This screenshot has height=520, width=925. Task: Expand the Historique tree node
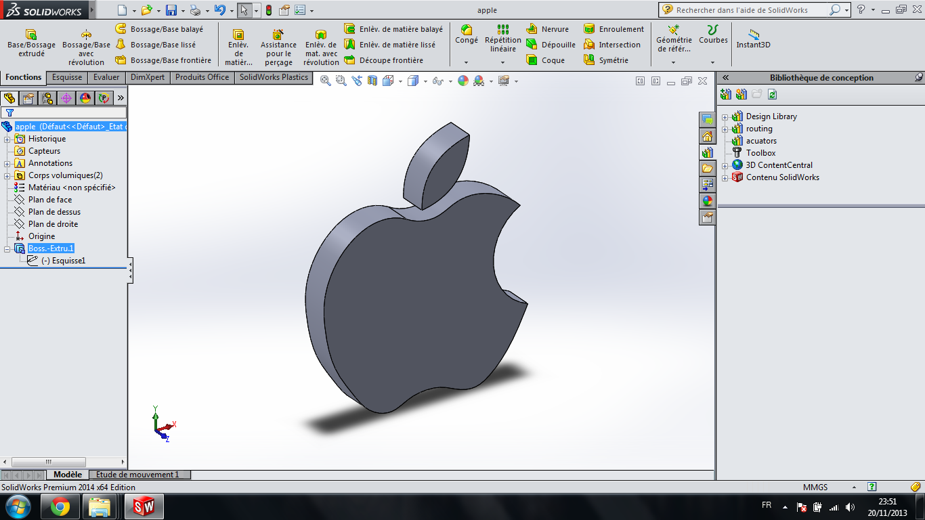tap(7, 139)
